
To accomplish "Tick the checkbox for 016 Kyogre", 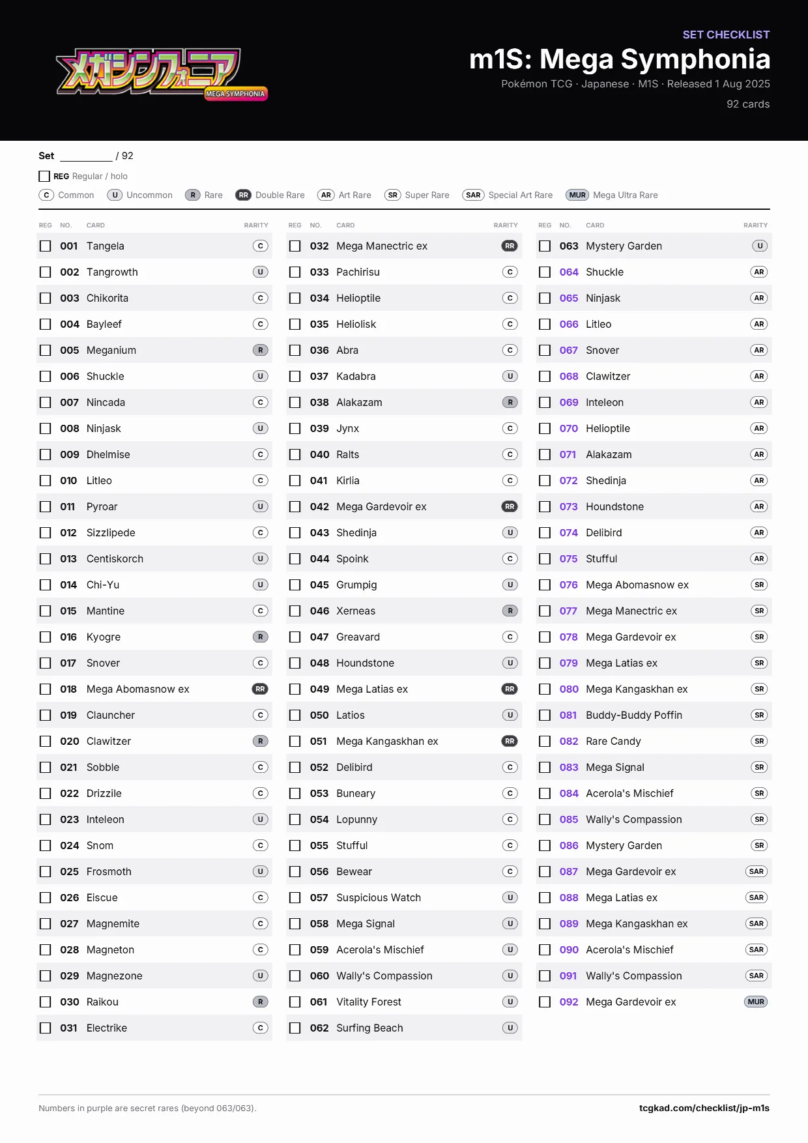I will (x=45, y=637).
